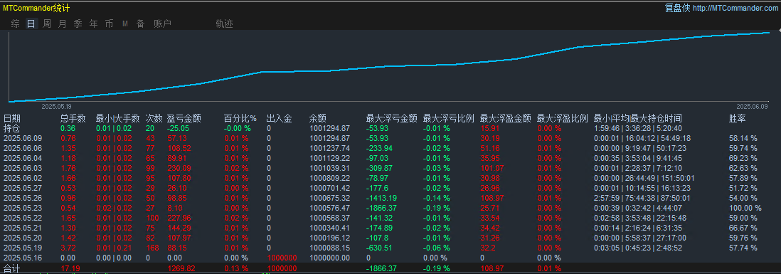
Task: Sort by the 总手数 column header
Action: (73, 119)
